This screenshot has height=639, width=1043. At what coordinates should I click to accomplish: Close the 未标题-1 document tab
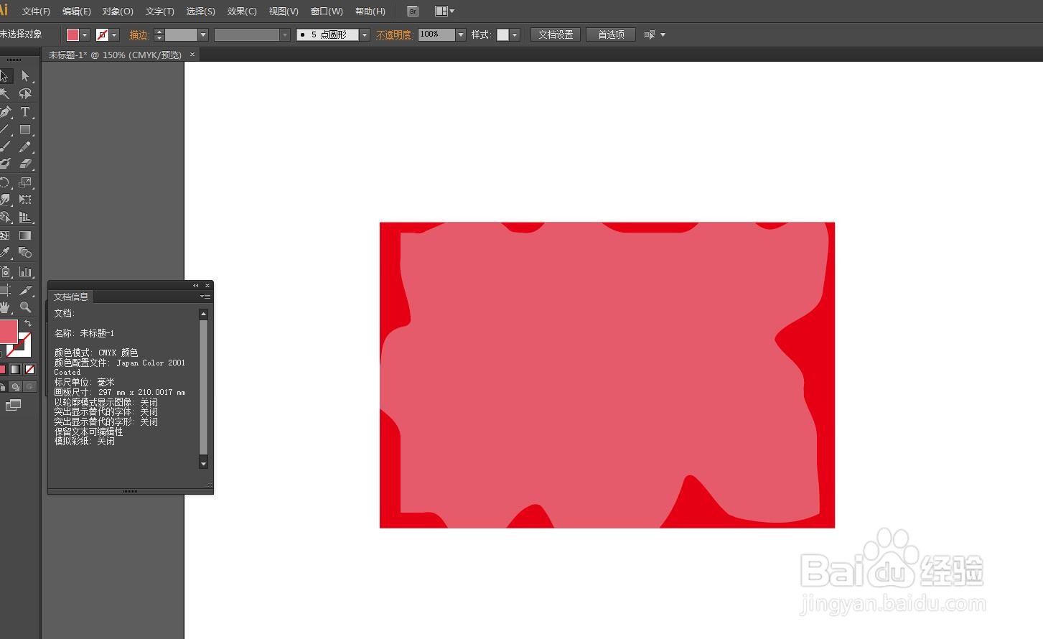point(192,55)
